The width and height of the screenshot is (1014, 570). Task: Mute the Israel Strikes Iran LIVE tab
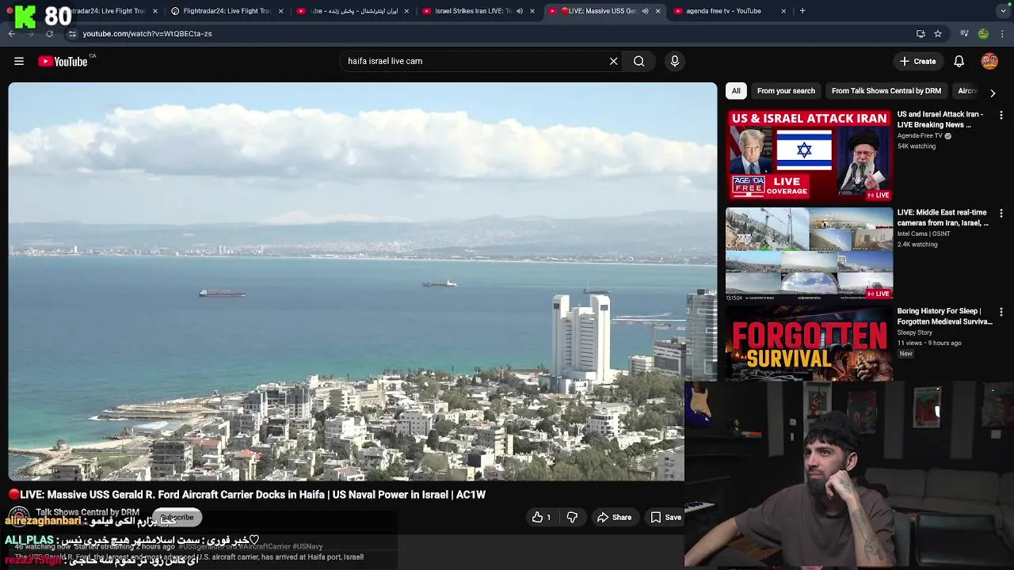[x=520, y=11]
